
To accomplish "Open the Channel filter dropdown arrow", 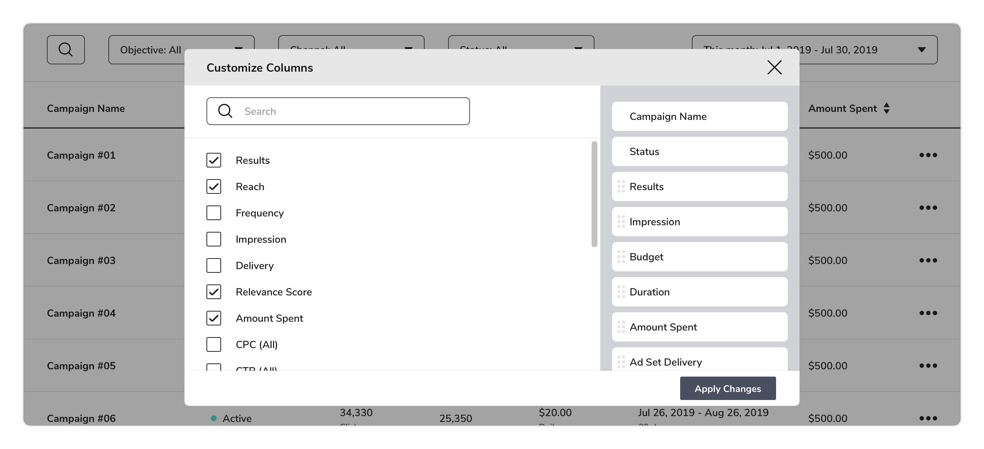I will click(x=408, y=49).
